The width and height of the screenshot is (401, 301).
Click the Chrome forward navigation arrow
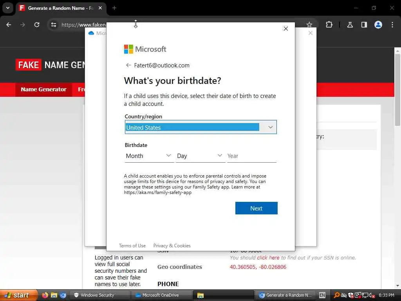tap(23, 25)
